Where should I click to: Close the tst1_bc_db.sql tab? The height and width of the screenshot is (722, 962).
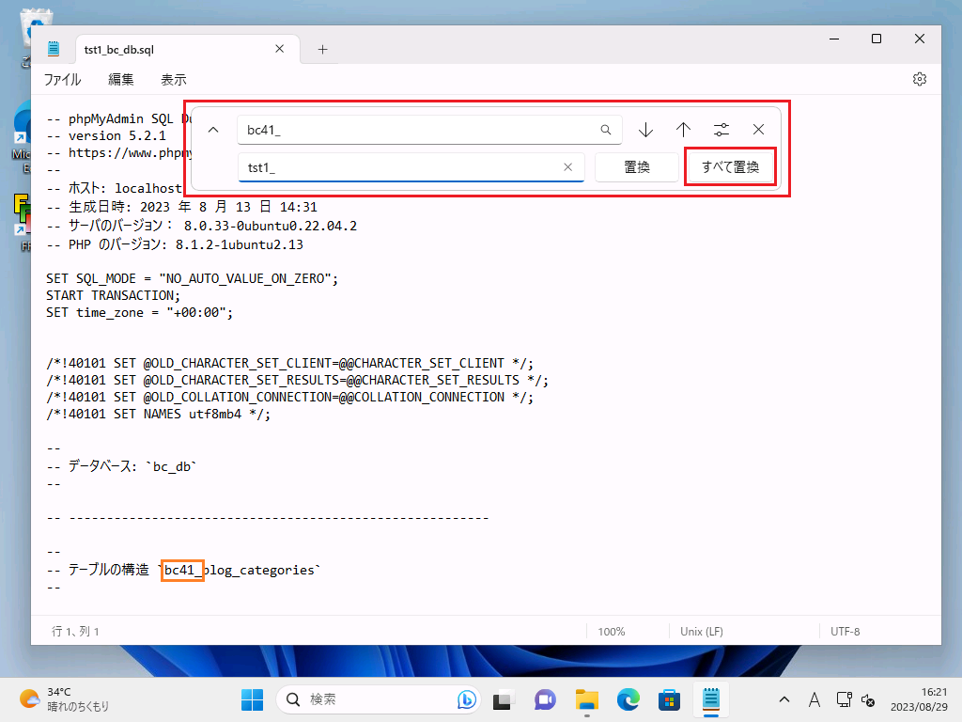(x=279, y=50)
